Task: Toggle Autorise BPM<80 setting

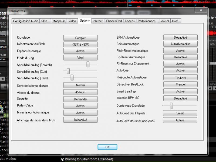Action: click(180, 98)
